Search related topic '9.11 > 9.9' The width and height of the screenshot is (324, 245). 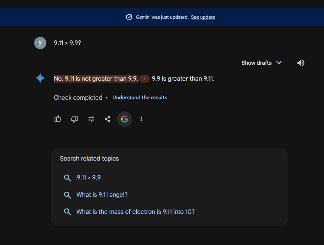coord(89,178)
